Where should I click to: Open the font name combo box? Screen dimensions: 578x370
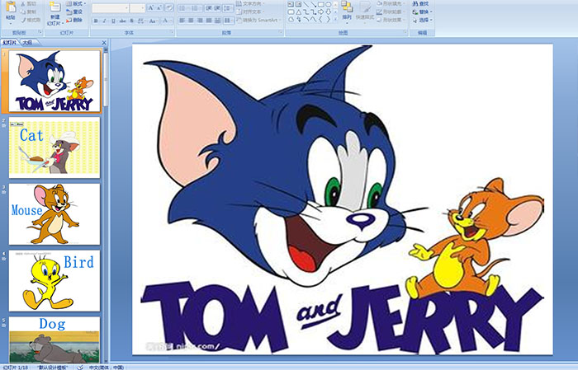coord(110,8)
